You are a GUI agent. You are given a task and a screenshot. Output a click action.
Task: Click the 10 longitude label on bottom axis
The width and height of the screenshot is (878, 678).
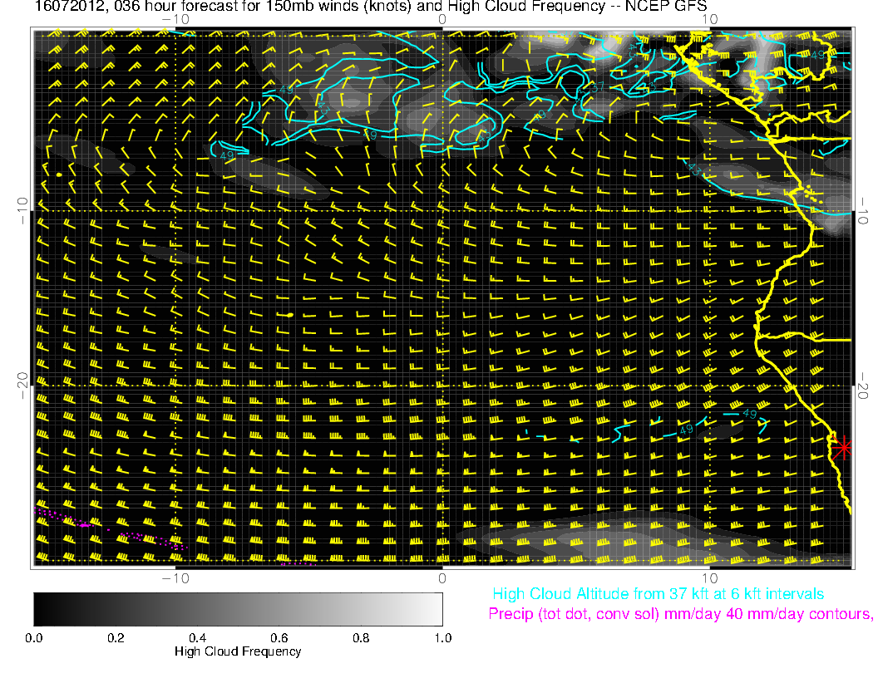(709, 577)
